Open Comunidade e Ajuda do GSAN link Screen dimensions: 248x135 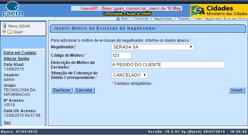[x=127, y=14]
